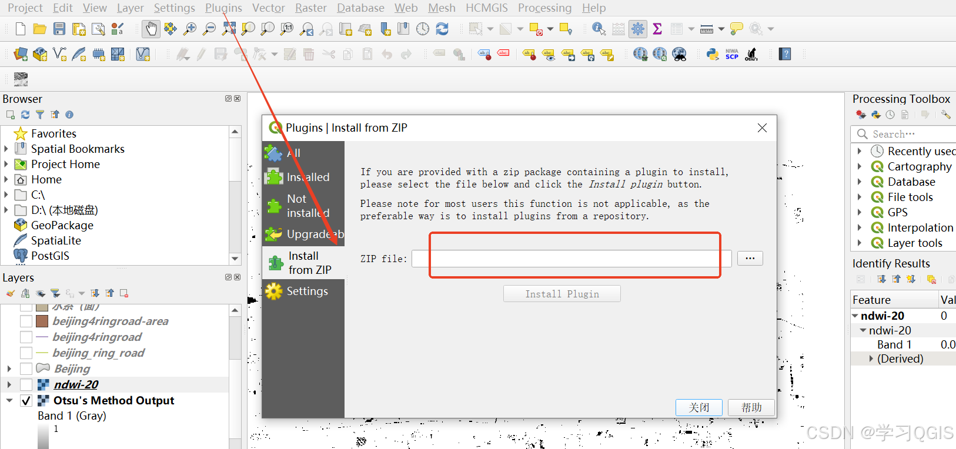Launch the Otsu's plugin cat icon

click(751, 55)
